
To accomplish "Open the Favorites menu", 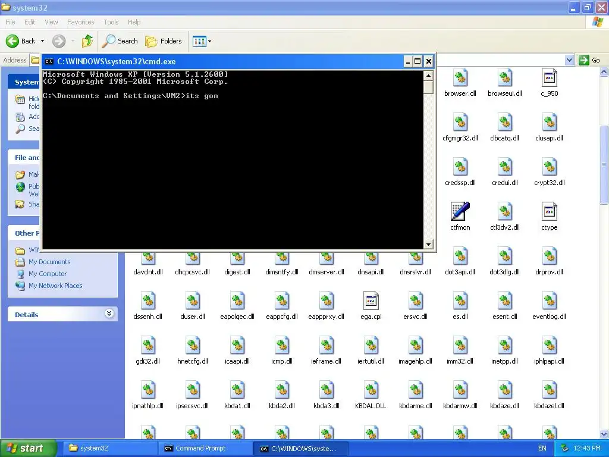I will point(80,22).
